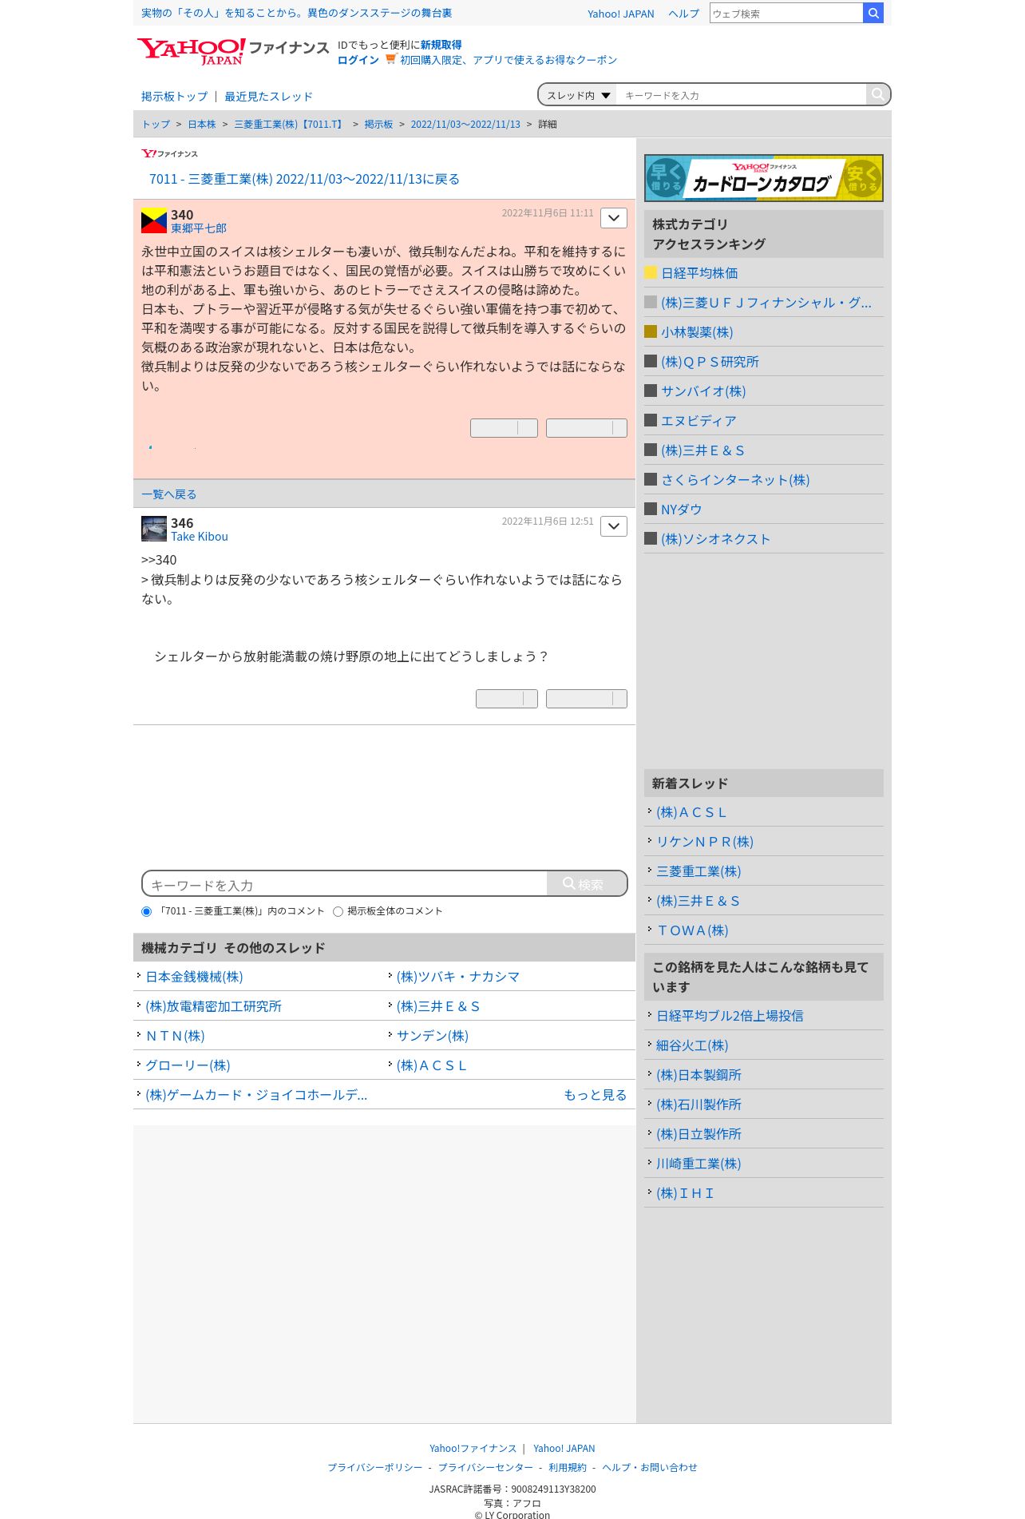The height and width of the screenshot is (1519, 1025).
Task: Open the card loan catalog banner
Action: coord(764,178)
